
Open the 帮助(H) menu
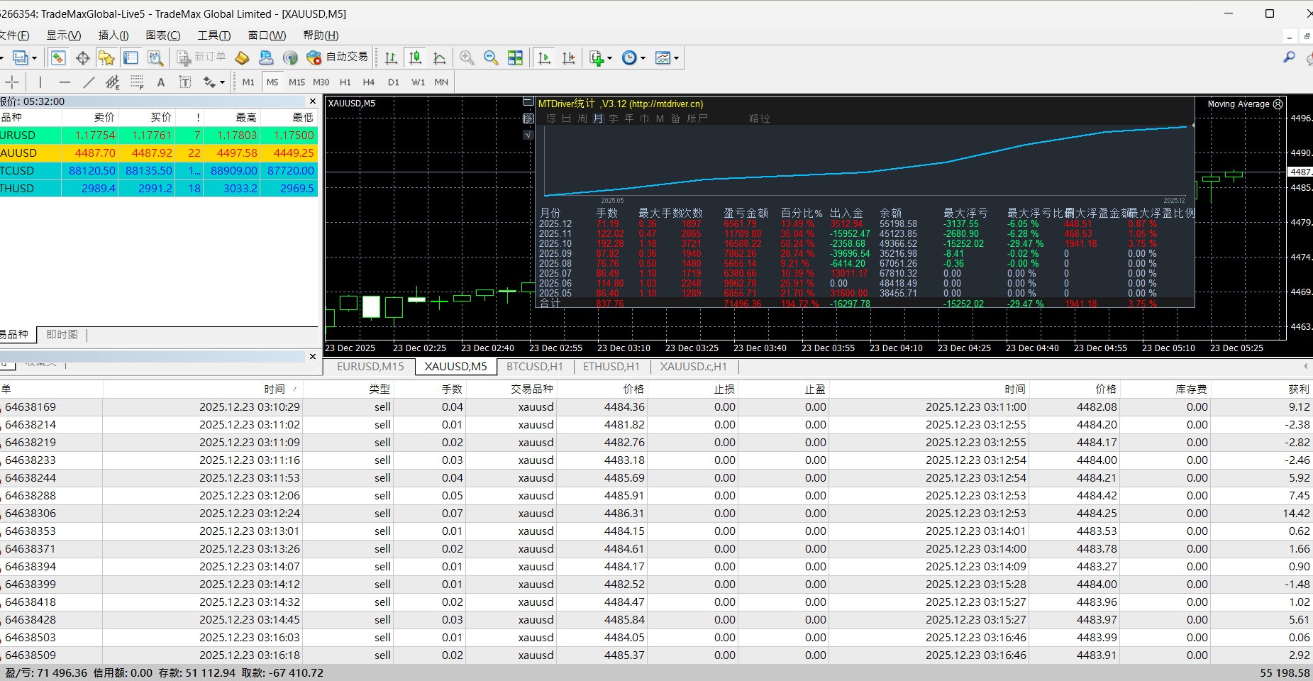click(321, 35)
